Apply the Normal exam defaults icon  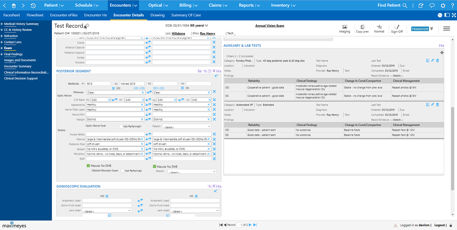[x=379, y=27]
